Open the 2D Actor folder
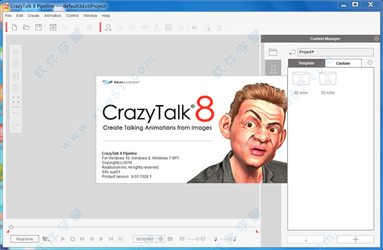The height and width of the screenshot is (250, 383). [x=301, y=83]
